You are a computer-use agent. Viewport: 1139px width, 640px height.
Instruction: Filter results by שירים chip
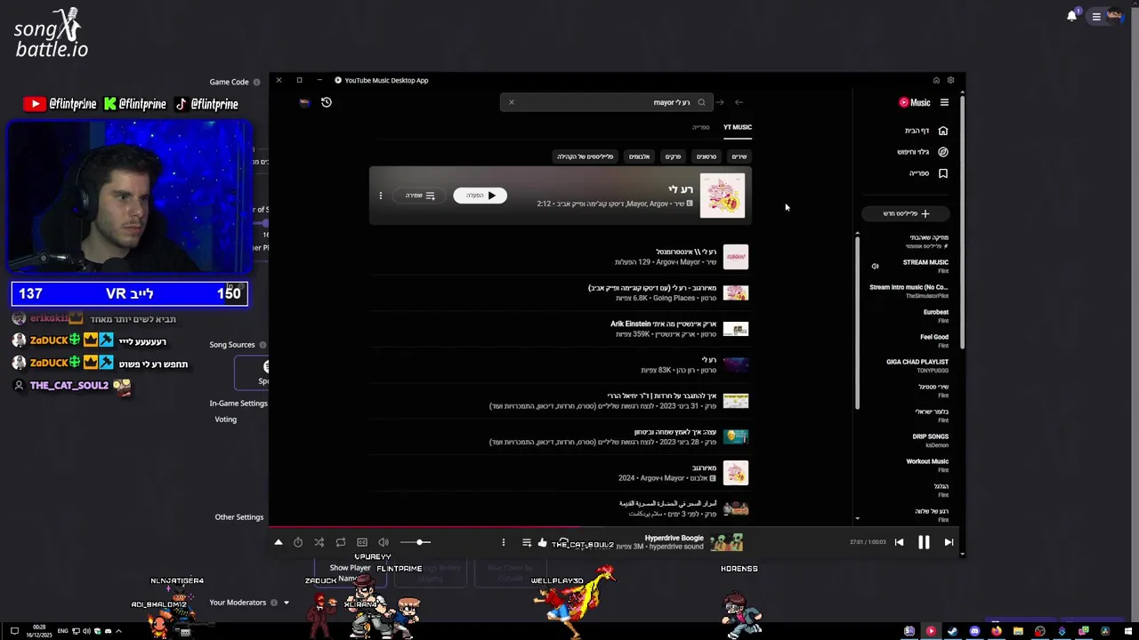coord(739,156)
